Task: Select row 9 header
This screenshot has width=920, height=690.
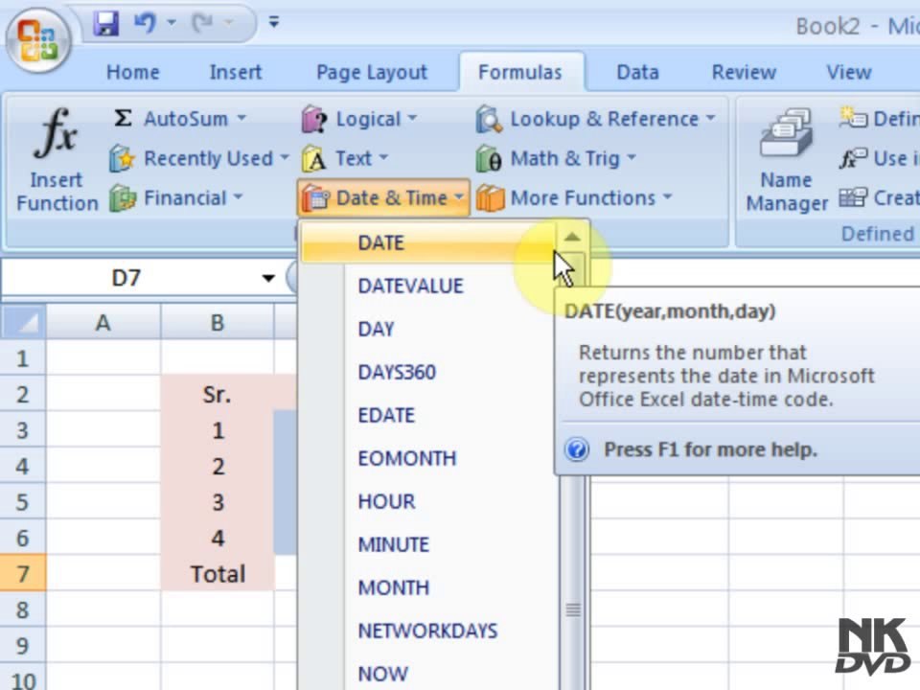Action: (x=22, y=645)
